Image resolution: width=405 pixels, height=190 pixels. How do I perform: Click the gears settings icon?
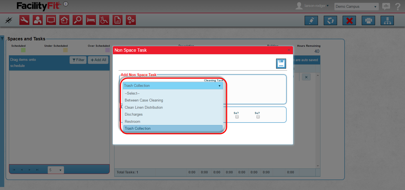131,20
